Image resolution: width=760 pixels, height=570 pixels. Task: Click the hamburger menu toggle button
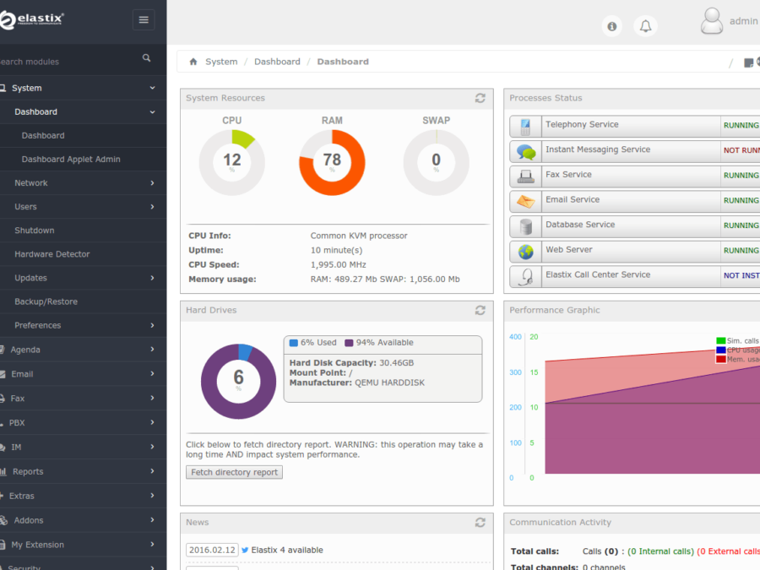144,20
